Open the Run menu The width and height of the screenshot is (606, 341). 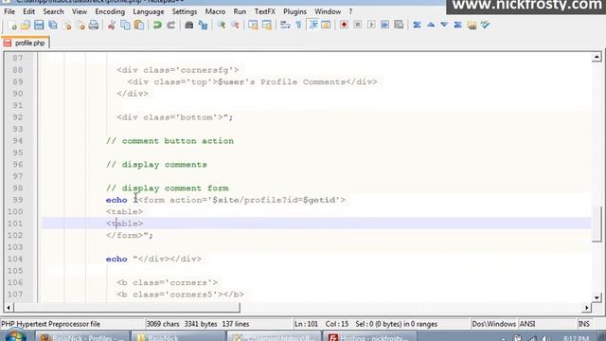(240, 11)
